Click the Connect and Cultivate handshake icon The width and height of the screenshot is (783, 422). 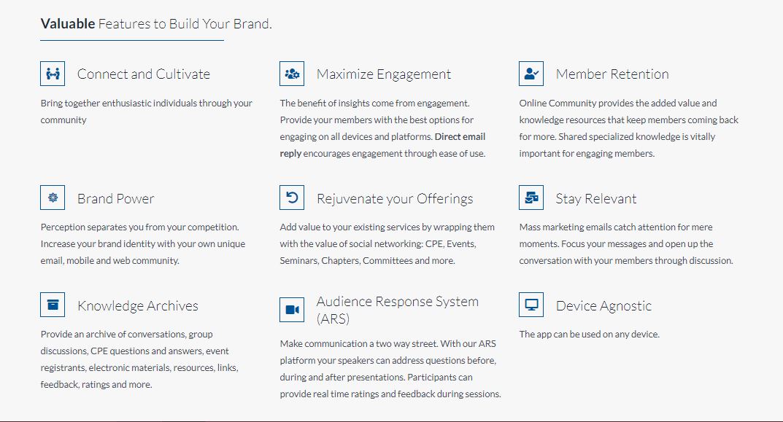pos(53,74)
